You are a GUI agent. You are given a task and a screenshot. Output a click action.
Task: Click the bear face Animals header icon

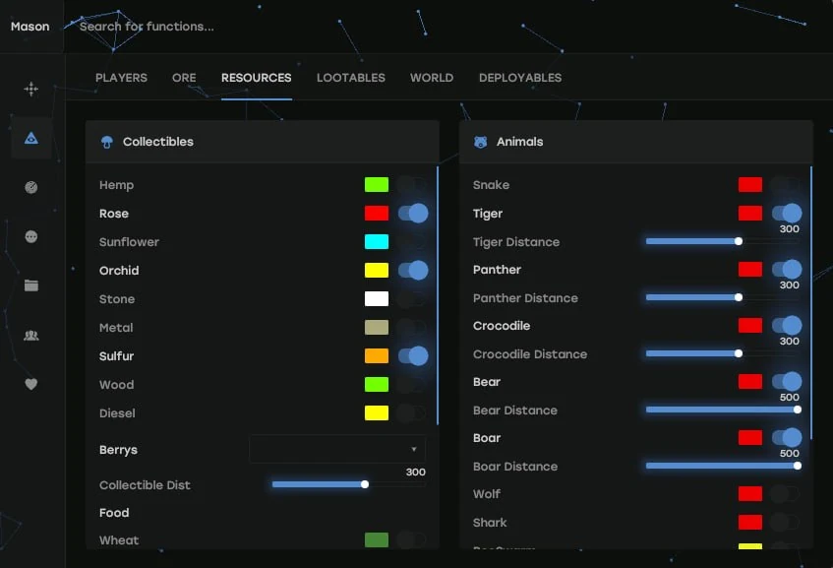(480, 142)
